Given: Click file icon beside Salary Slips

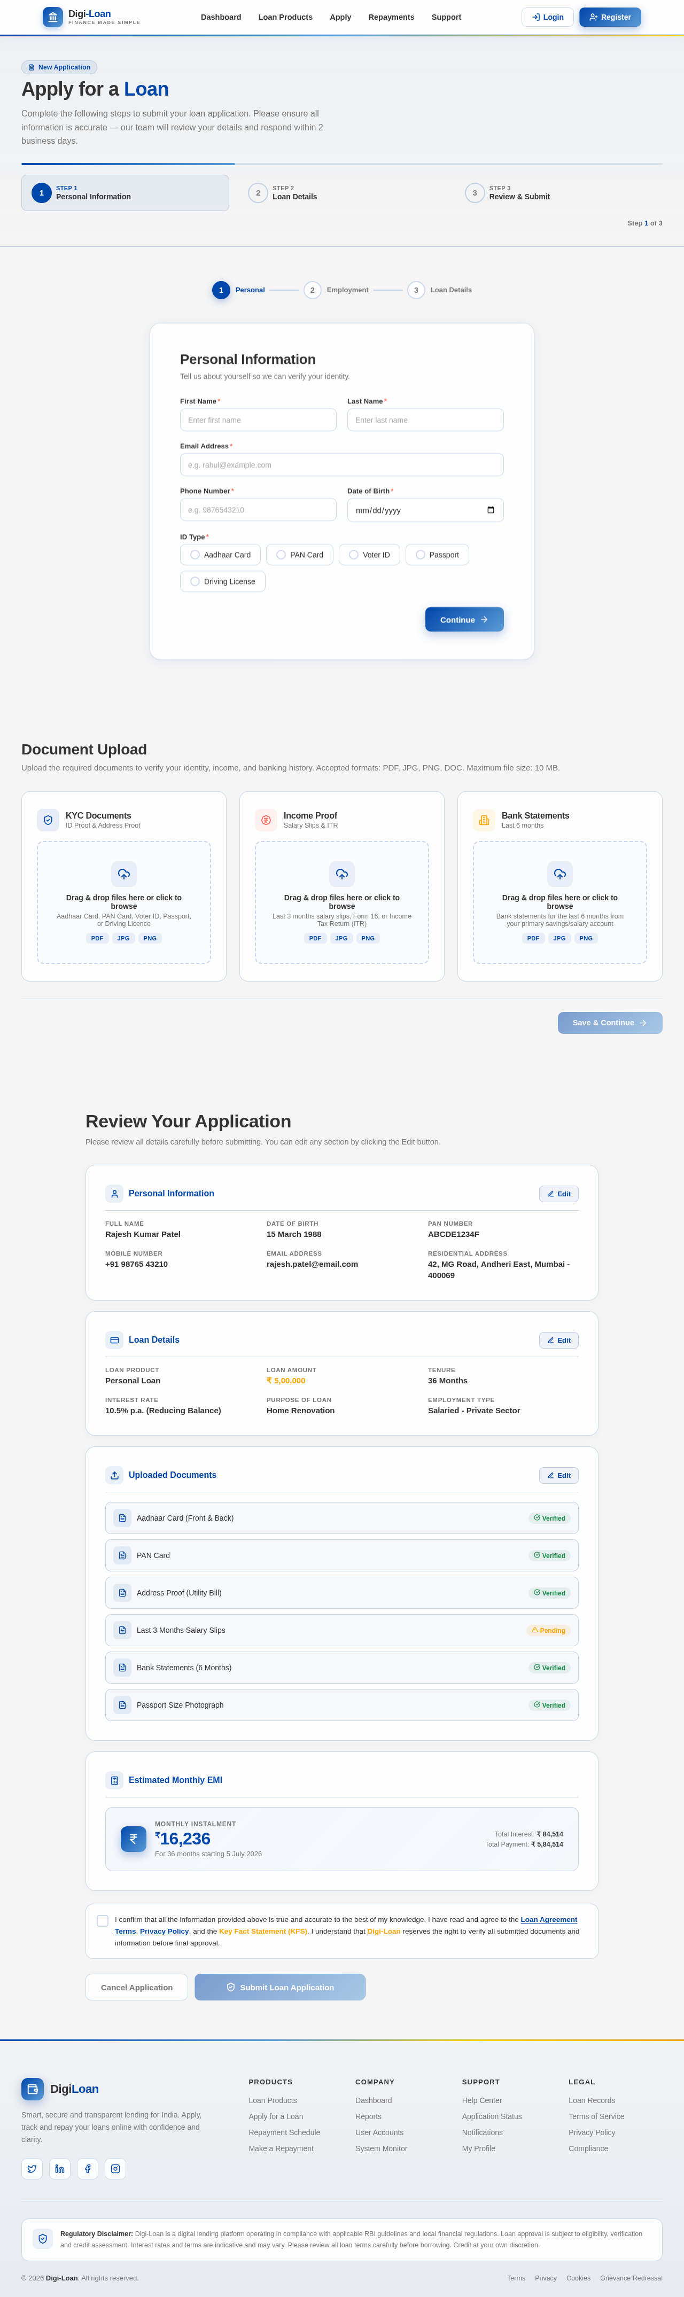Looking at the screenshot, I should pos(122,1631).
